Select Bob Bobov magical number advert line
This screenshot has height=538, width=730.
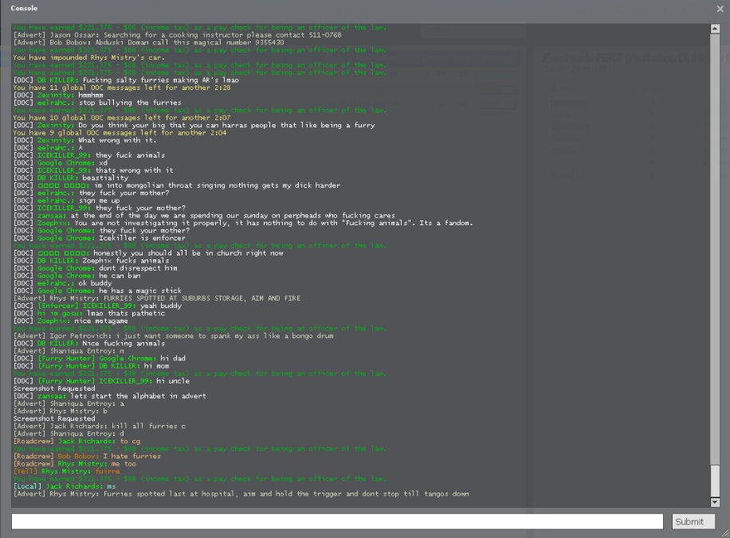148,42
